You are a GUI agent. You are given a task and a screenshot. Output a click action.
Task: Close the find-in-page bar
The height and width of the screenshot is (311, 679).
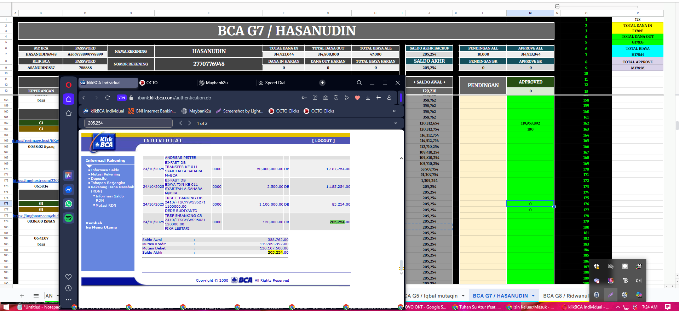(x=396, y=123)
